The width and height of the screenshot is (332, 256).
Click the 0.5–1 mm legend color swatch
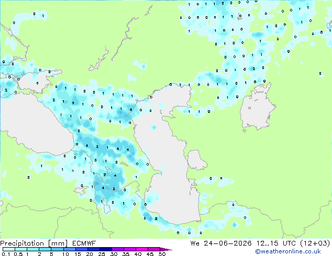tap(21, 249)
